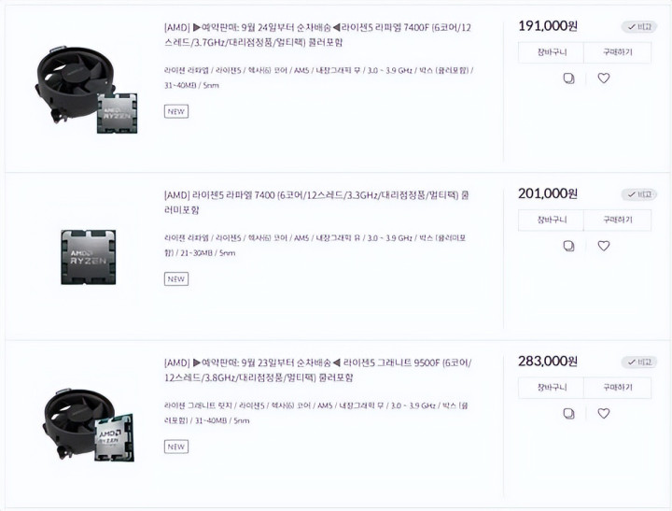Screen dimensions: 672x511
Task: Click the heart icon for Ryzen 7400F
Action: pyautogui.click(x=604, y=78)
